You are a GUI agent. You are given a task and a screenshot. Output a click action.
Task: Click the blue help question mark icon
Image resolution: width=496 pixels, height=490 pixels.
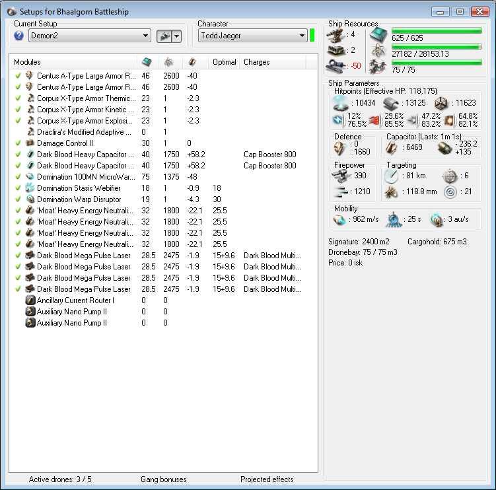click(18, 36)
